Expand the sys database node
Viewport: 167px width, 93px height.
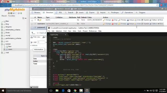pyautogui.click(x=2, y=41)
